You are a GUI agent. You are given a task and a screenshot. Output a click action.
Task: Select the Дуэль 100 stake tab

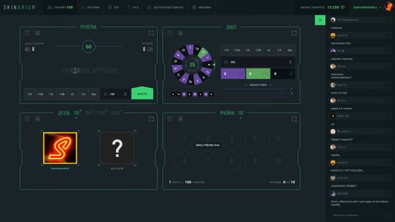point(77,113)
